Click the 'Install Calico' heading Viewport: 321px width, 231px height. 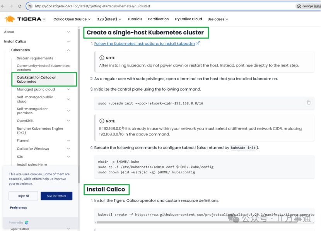106,189
